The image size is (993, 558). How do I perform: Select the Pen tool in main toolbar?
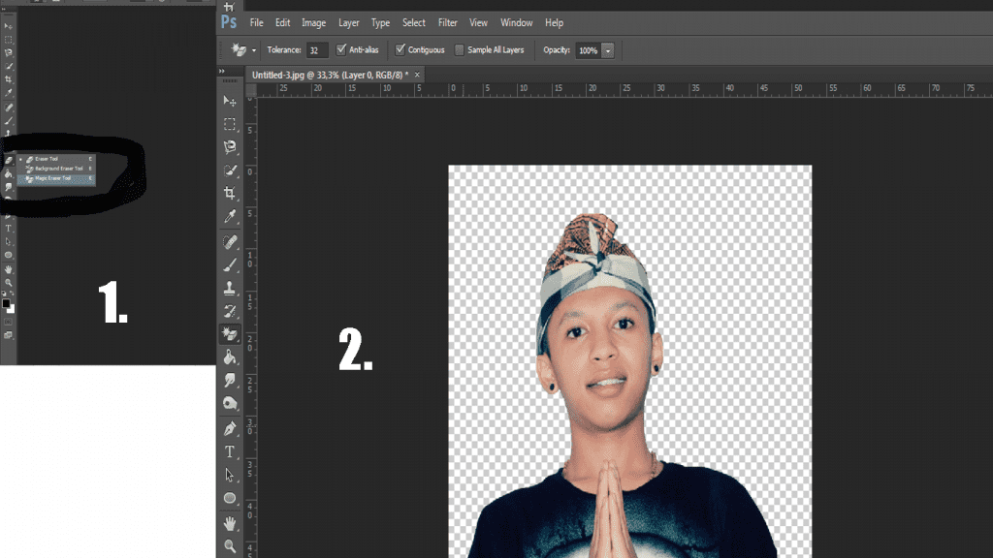click(x=230, y=428)
